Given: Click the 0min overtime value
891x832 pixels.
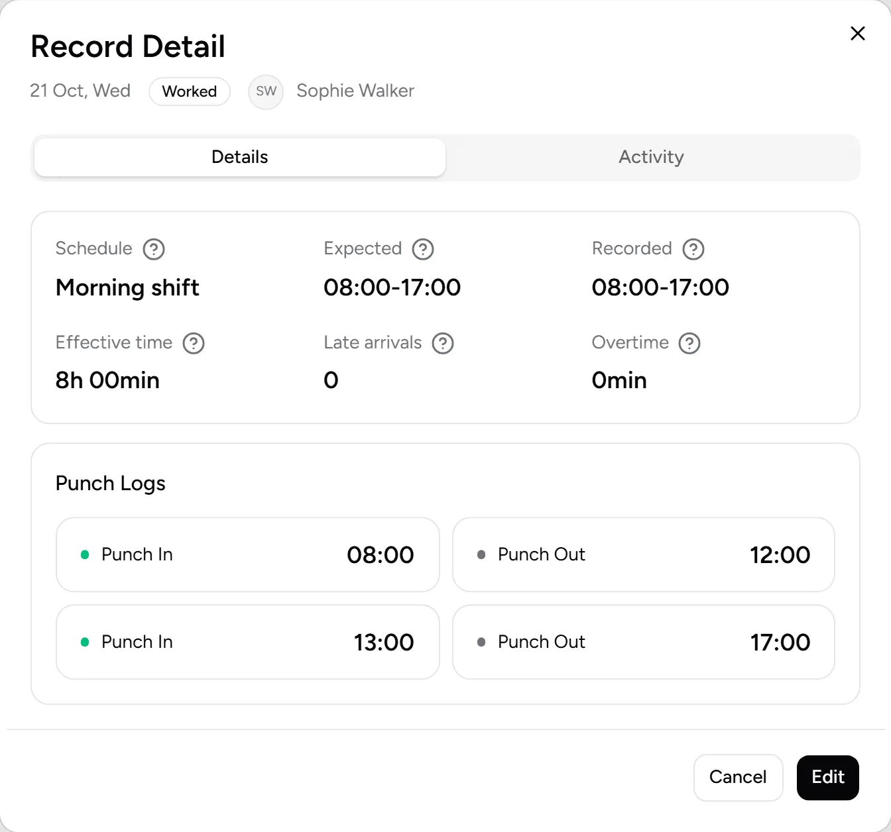Looking at the screenshot, I should click(x=619, y=380).
